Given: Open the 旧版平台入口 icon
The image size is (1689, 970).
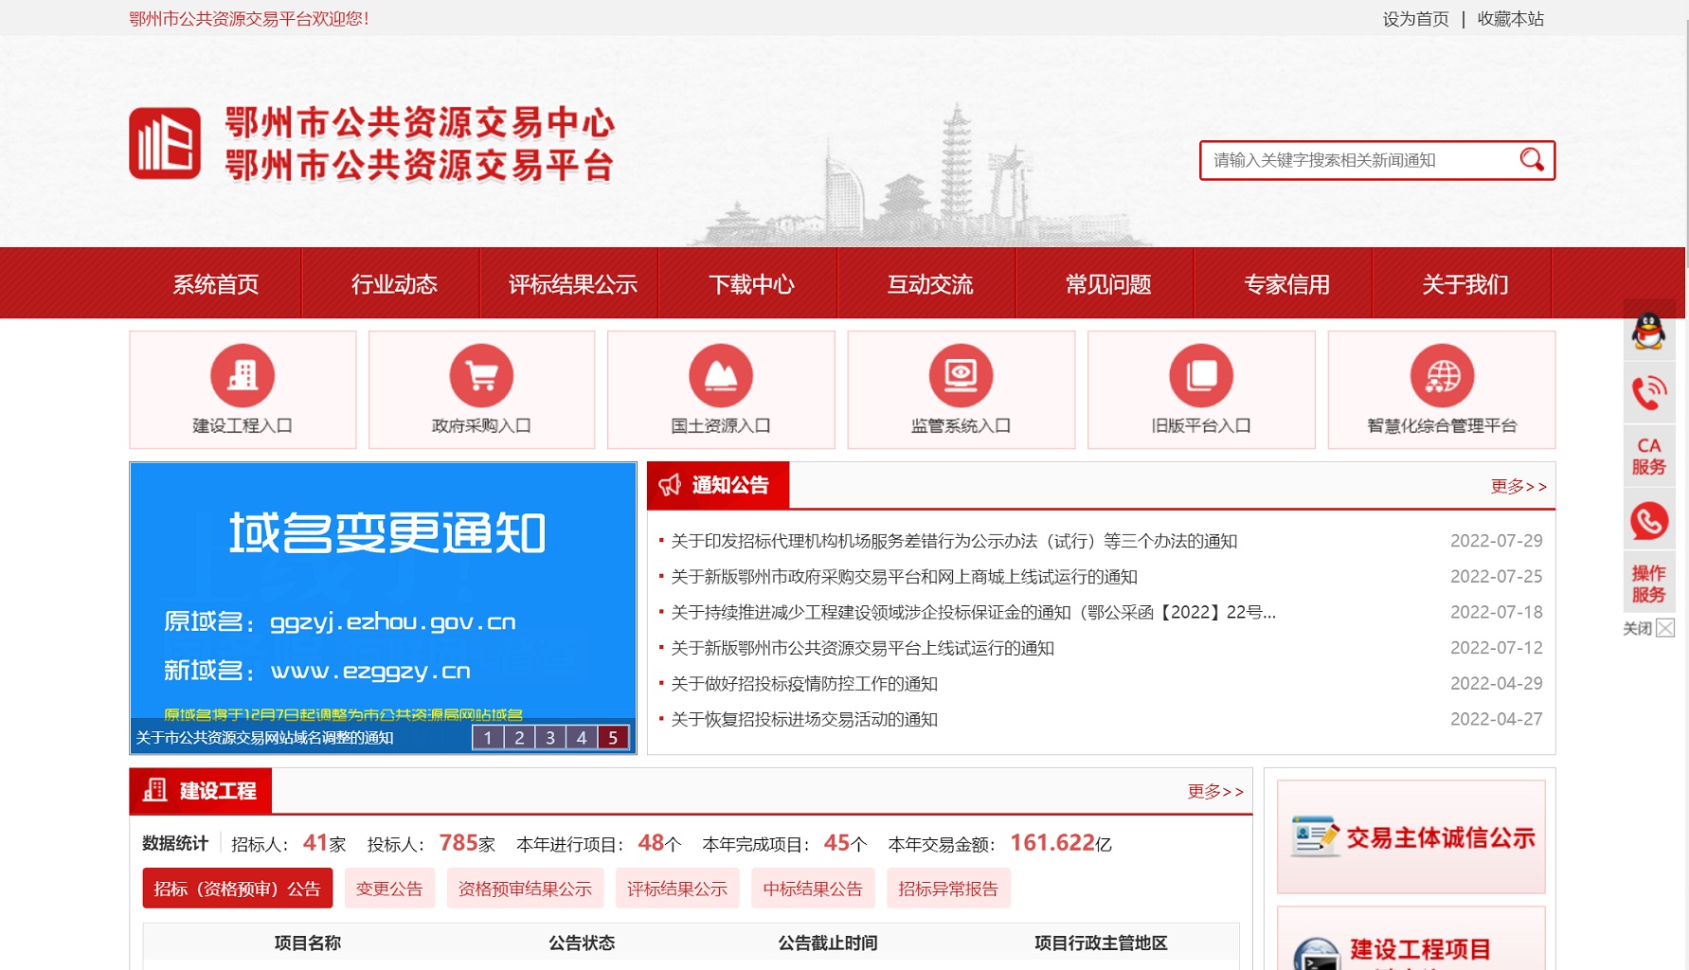Looking at the screenshot, I should pyautogui.click(x=1201, y=375).
